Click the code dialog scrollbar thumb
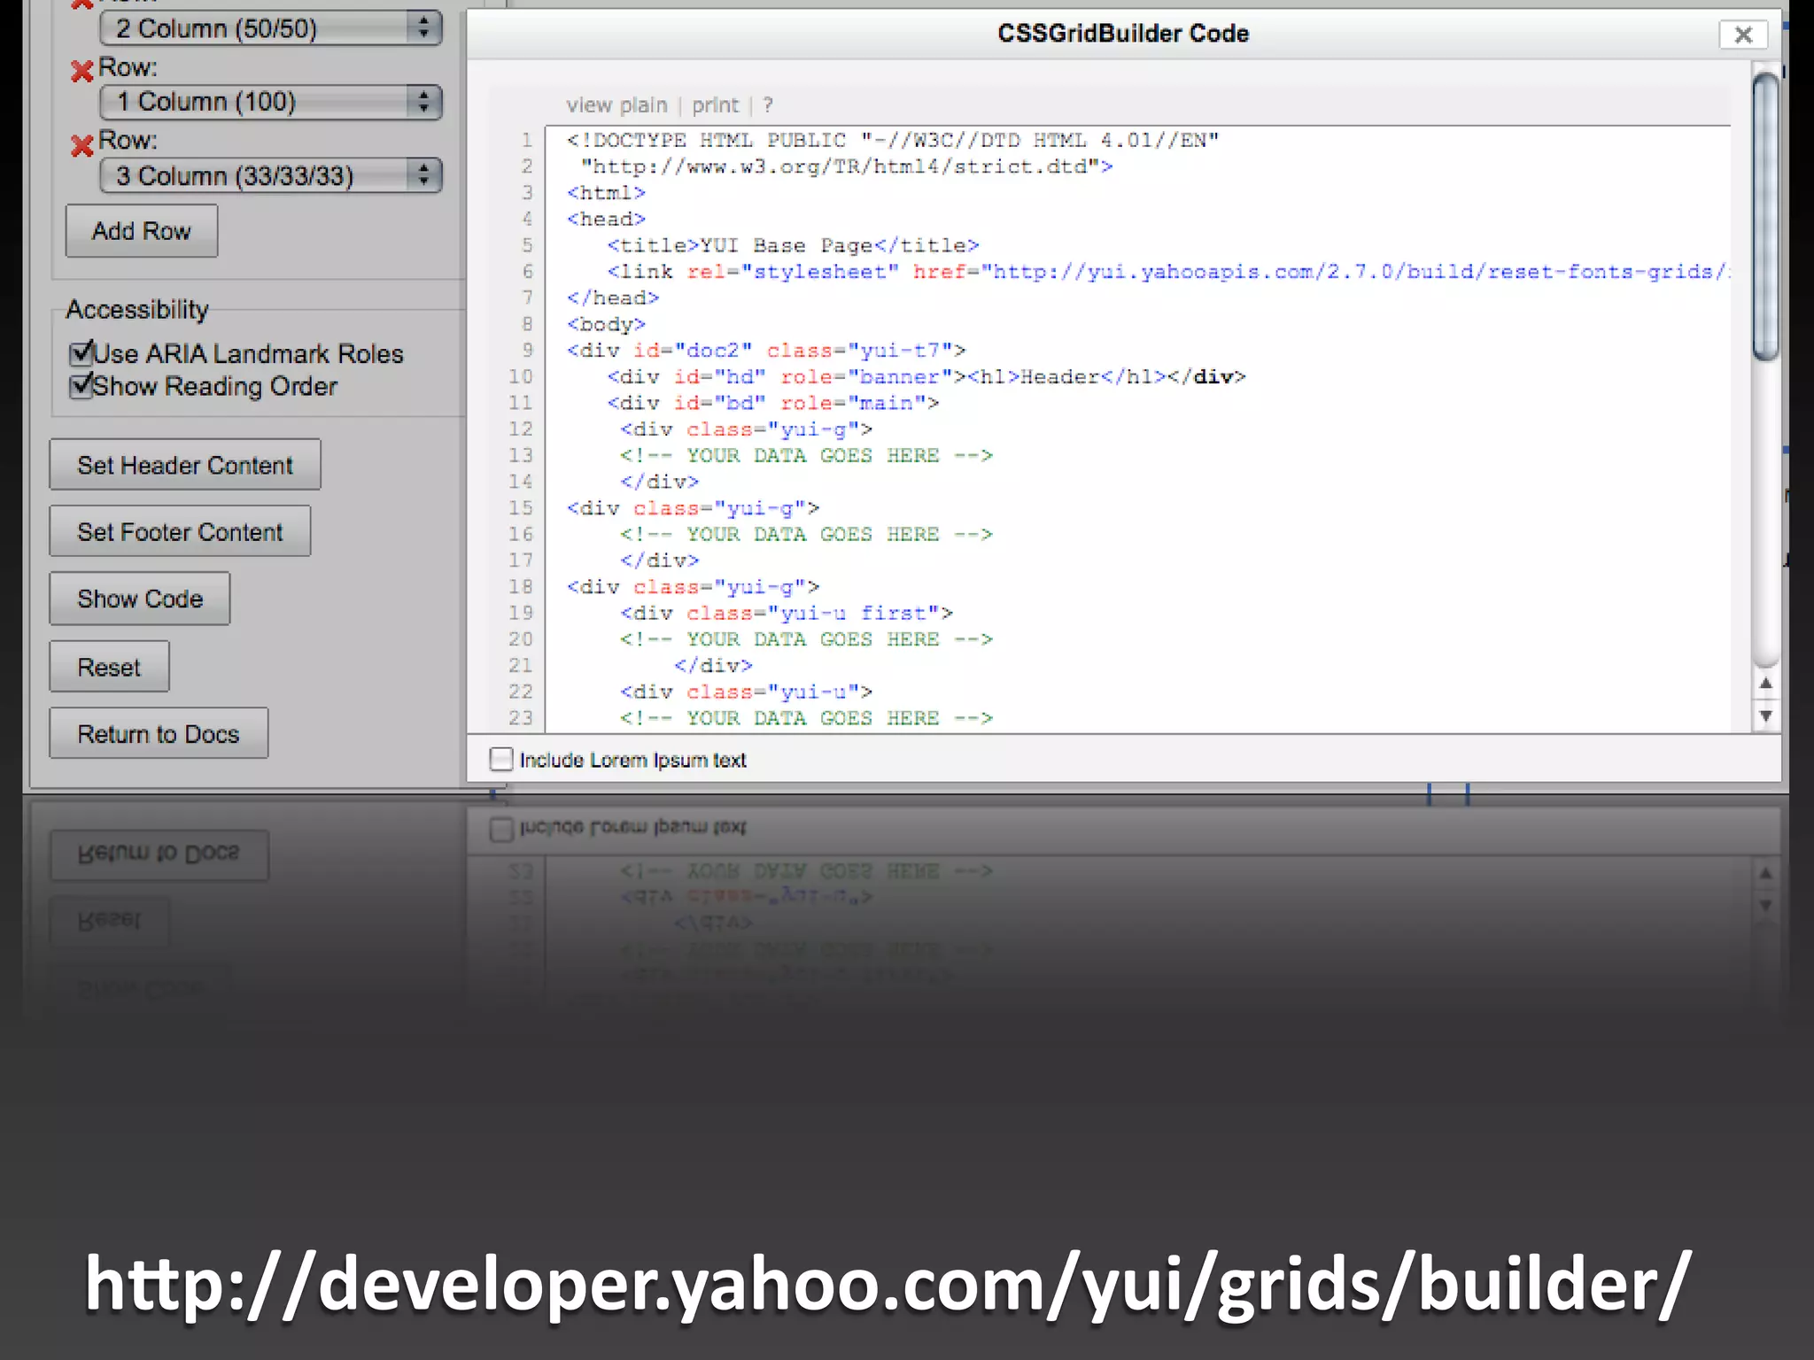The image size is (1814, 1360). pos(1765,217)
